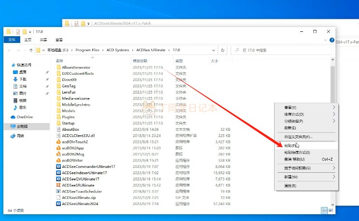
Task: Click the 文件 button in ribbon
Action: coord(13,40)
